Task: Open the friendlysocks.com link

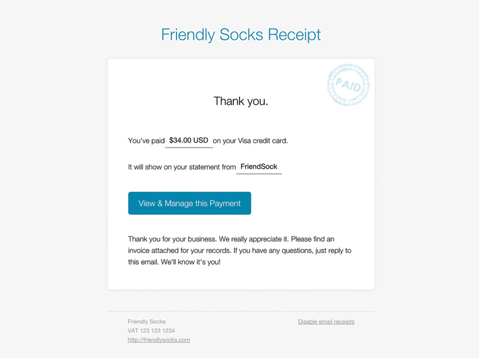Action: click(x=159, y=339)
